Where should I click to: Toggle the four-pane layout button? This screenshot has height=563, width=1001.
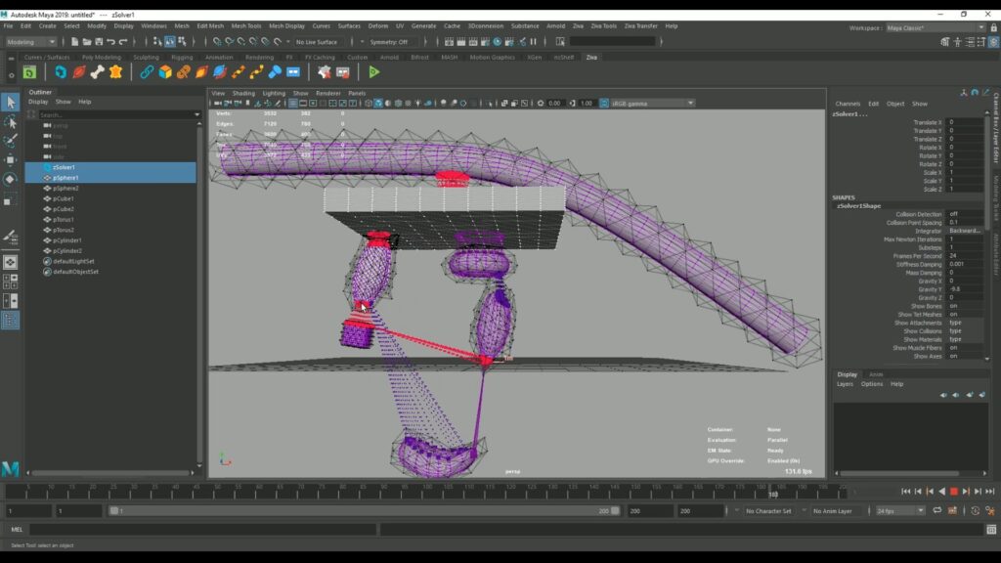click(x=10, y=281)
